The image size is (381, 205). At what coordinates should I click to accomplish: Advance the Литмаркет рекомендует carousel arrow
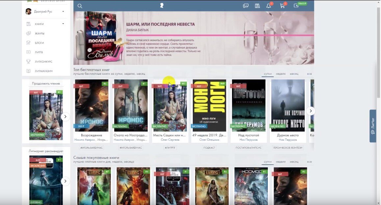65,181
